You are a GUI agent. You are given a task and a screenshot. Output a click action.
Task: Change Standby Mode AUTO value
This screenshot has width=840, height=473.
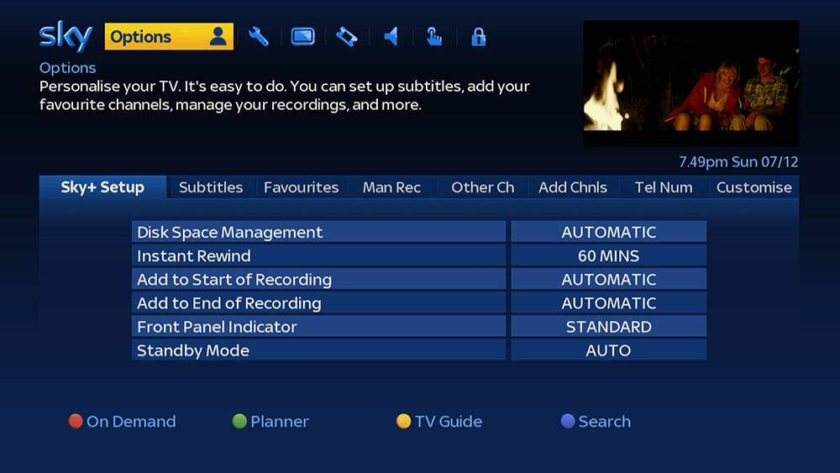[x=608, y=349]
